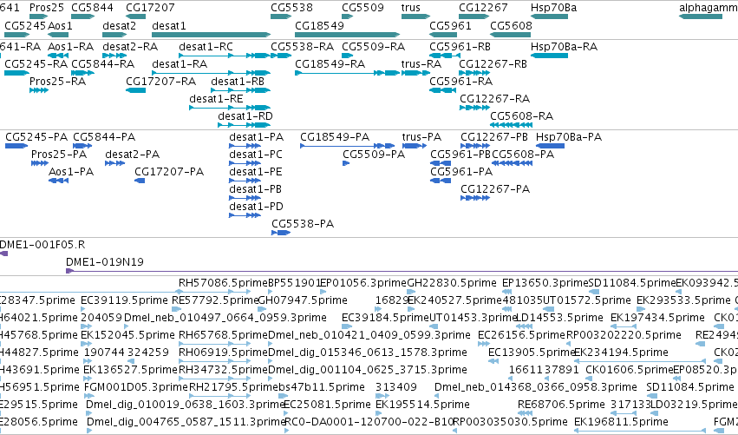Select the trus gene arrow

(x=415, y=16)
